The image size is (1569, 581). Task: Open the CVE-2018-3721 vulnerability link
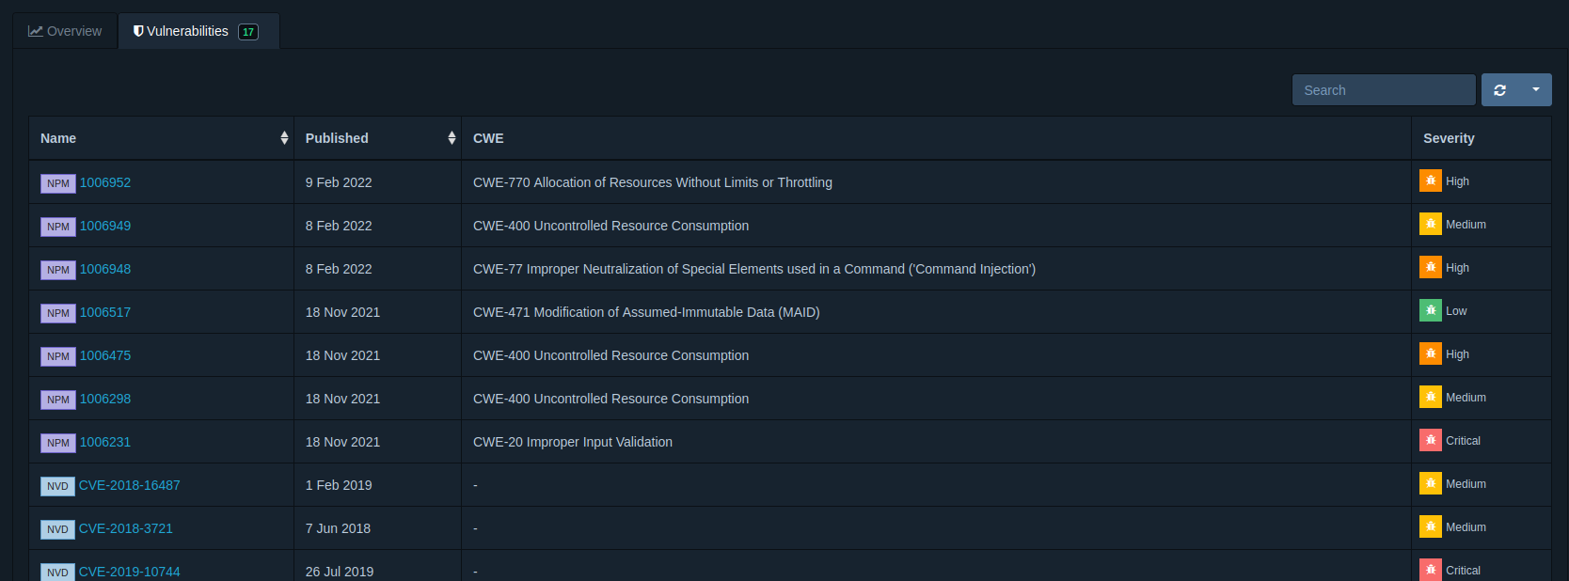pos(126,528)
